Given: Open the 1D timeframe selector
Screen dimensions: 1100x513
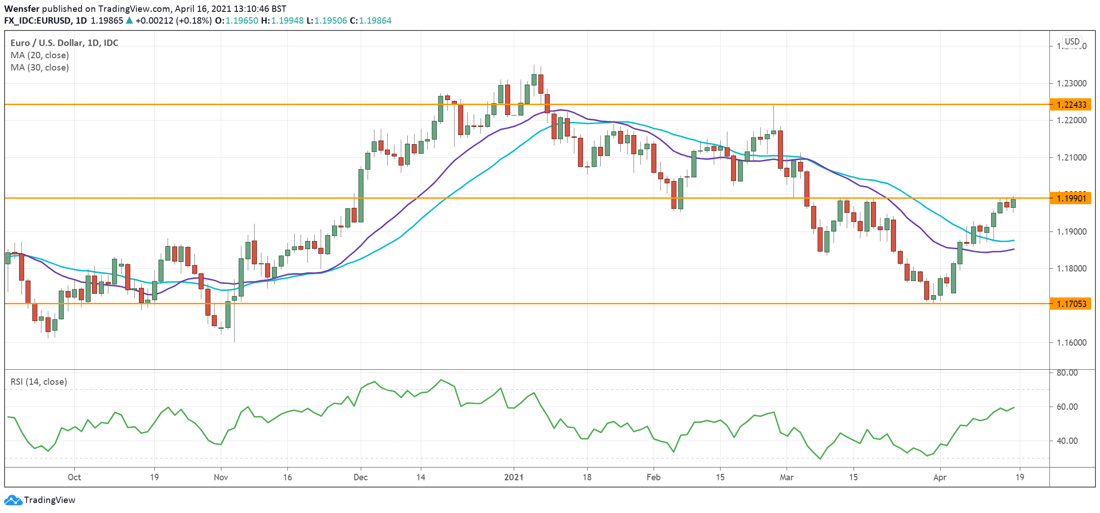Looking at the screenshot, I should [83, 20].
